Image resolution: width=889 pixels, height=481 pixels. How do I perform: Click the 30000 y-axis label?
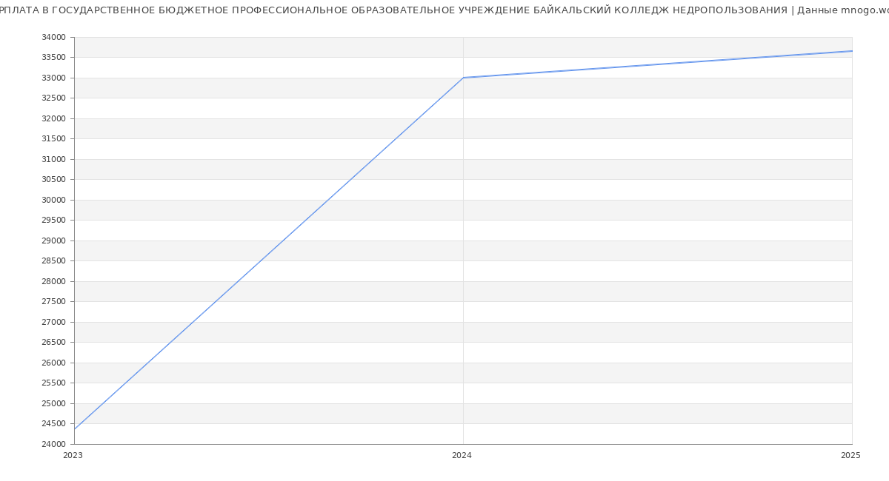click(55, 200)
